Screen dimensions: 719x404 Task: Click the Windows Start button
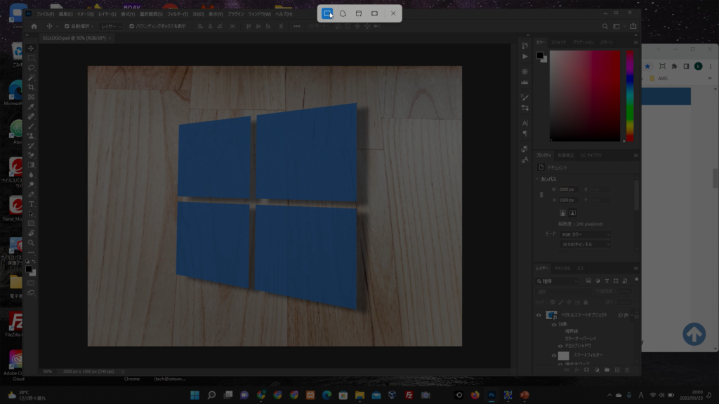(x=195, y=396)
